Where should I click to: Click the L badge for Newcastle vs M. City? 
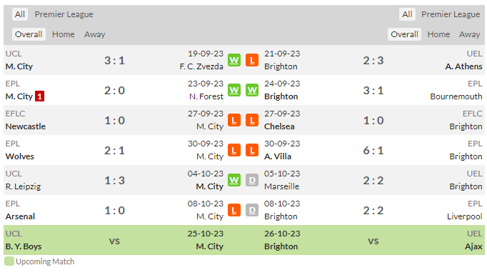click(234, 120)
